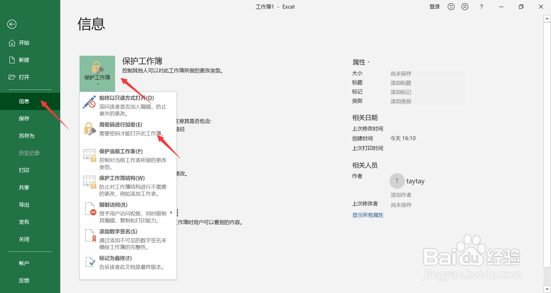Go back using the circled arrow icon
This screenshot has height=293, width=551.
(12, 24)
